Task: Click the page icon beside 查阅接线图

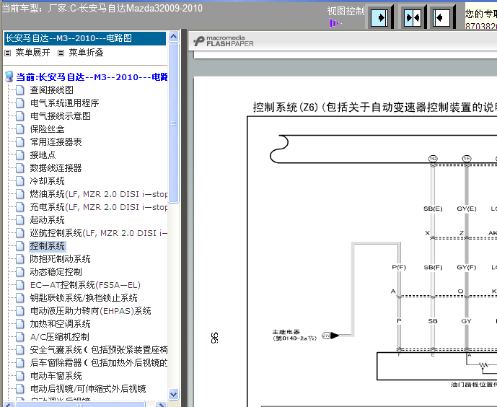Action: (20, 90)
